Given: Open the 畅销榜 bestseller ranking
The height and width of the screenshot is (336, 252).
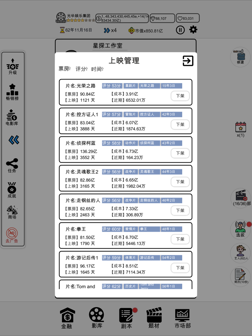Looking at the screenshot, I should coord(12,92).
